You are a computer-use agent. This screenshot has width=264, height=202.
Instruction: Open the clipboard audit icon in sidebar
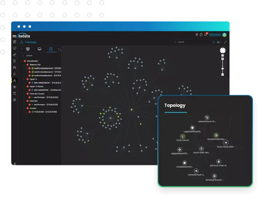coord(15,93)
